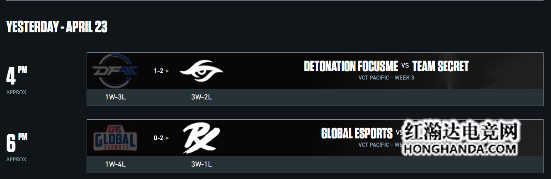This screenshot has height=179, width=551.
Task: Click the 1W-4L record for Global Esports
Action: click(x=115, y=164)
